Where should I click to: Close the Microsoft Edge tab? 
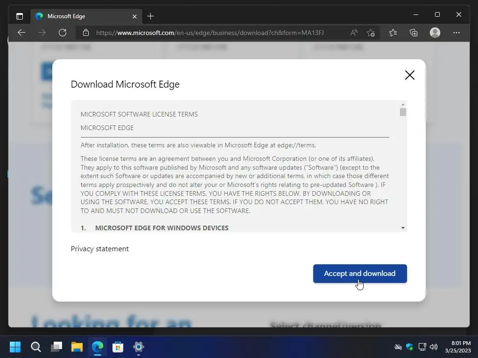[x=134, y=16]
